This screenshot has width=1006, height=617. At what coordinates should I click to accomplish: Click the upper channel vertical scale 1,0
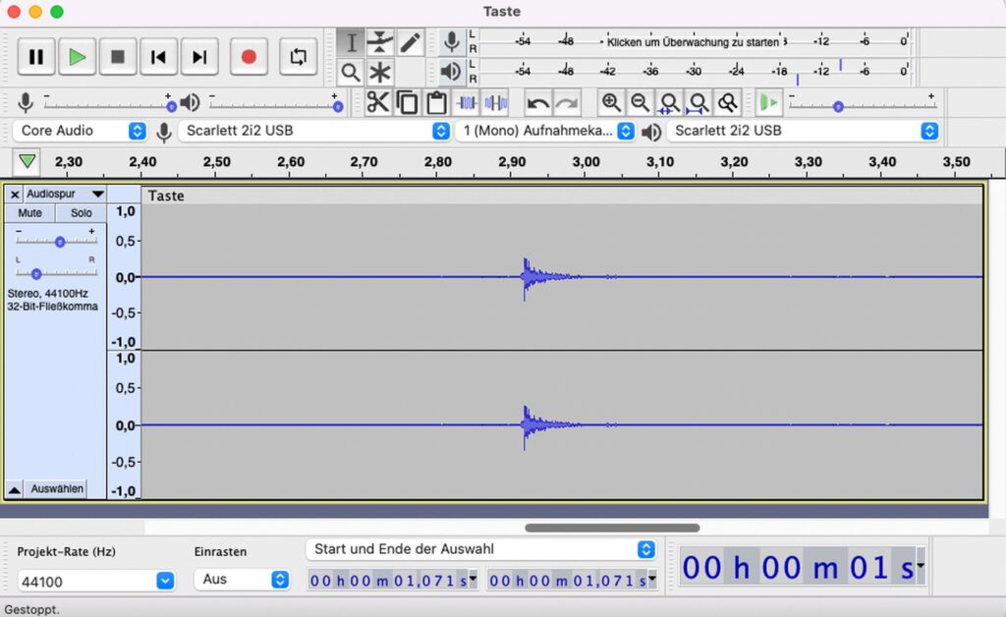click(125, 211)
